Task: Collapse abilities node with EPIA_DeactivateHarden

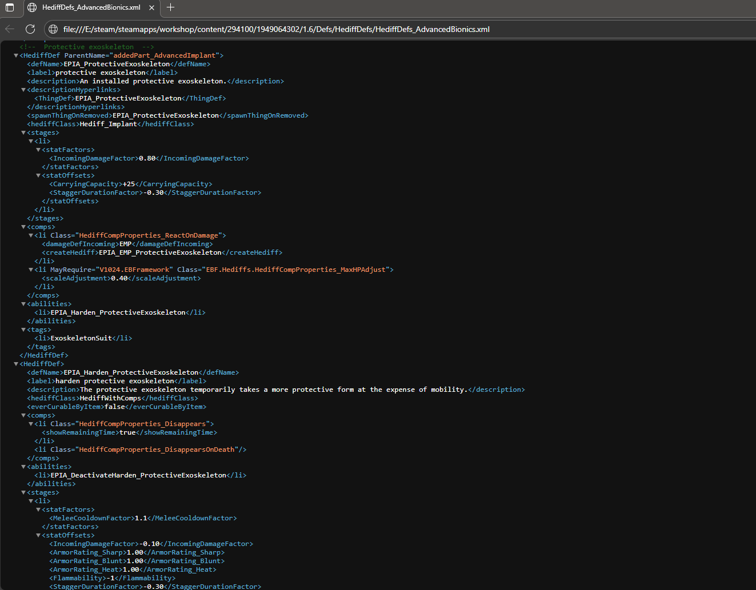Action: [23, 467]
